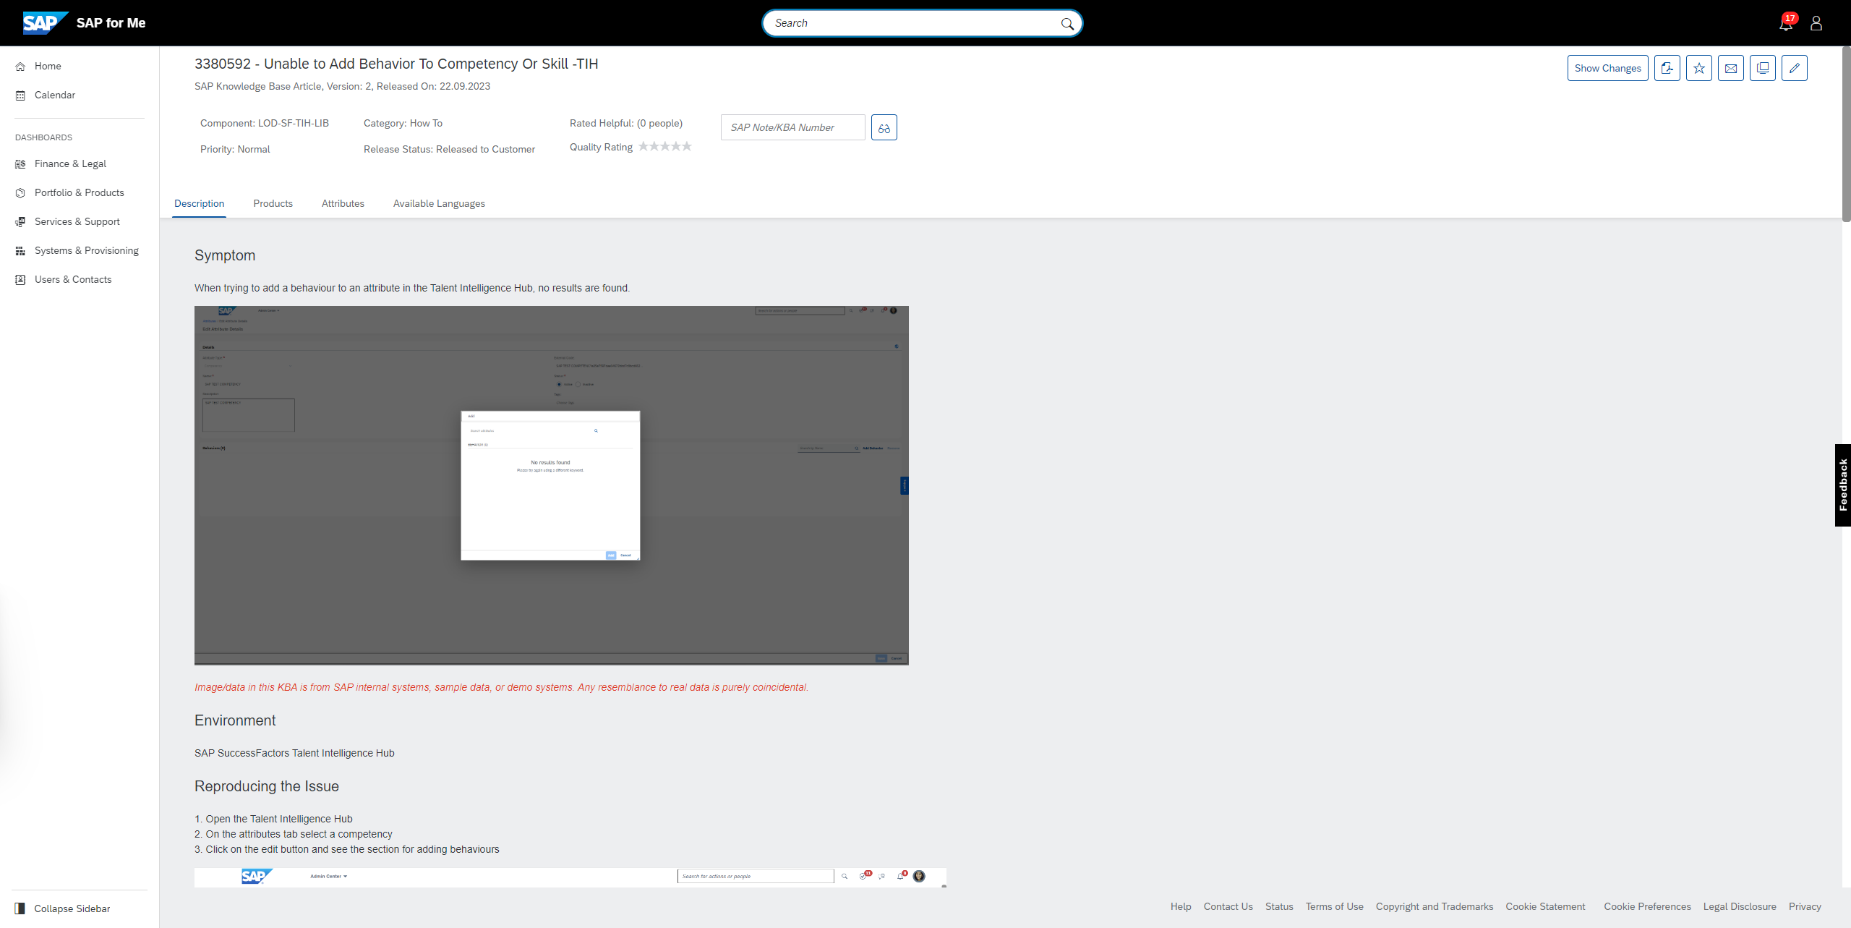Viewport: 1851px width, 928px height.
Task: Open the Status footer link
Action: coord(1279,906)
